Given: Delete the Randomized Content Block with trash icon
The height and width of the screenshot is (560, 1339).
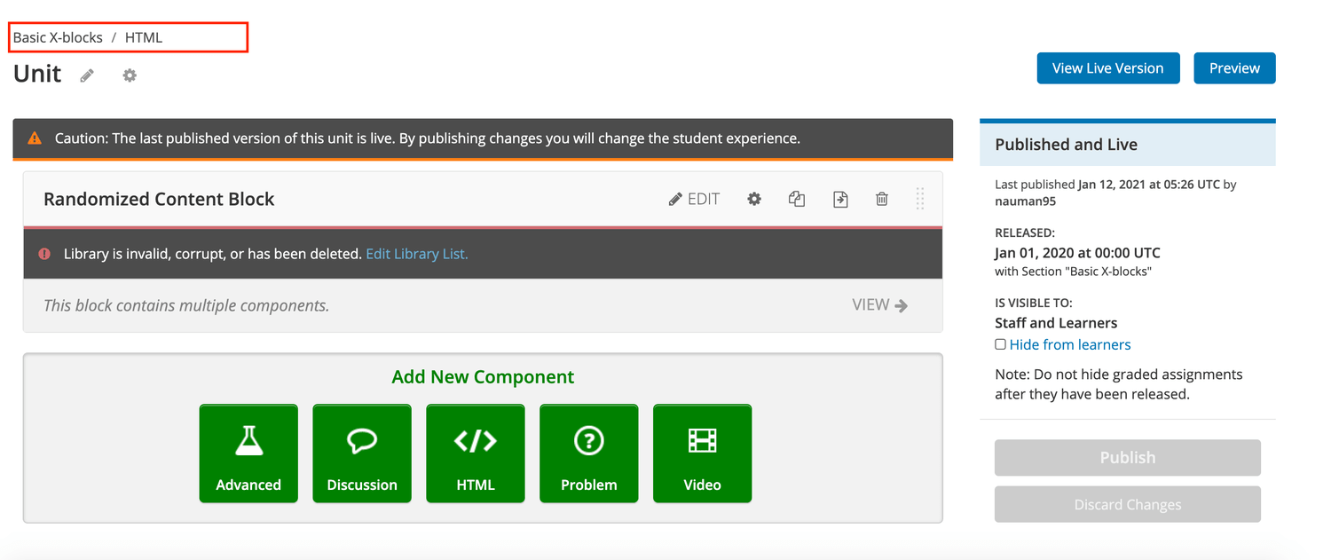Looking at the screenshot, I should tap(882, 199).
